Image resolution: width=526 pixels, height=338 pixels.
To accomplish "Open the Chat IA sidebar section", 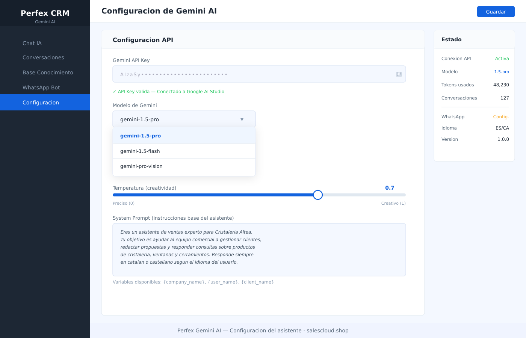I will coord(32,43).
